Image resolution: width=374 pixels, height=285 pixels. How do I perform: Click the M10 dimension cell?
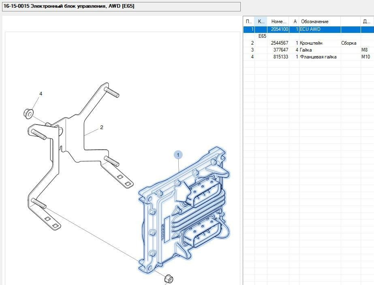pyautogui.click(x=365, y=57)
